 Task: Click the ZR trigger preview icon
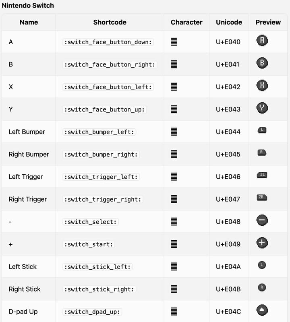point(262,198)
